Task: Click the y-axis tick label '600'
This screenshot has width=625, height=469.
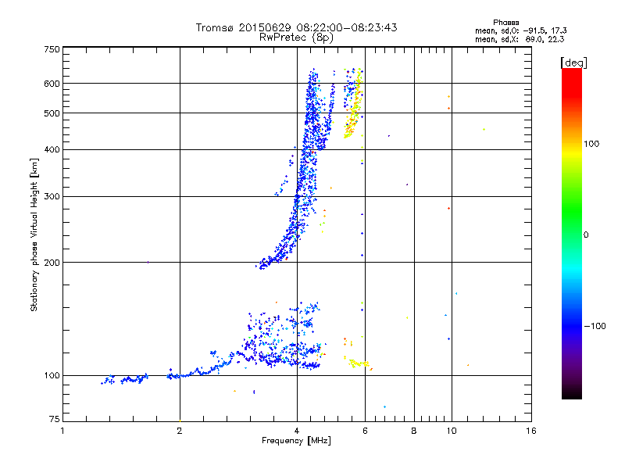Action: click(x=52, y=84)
